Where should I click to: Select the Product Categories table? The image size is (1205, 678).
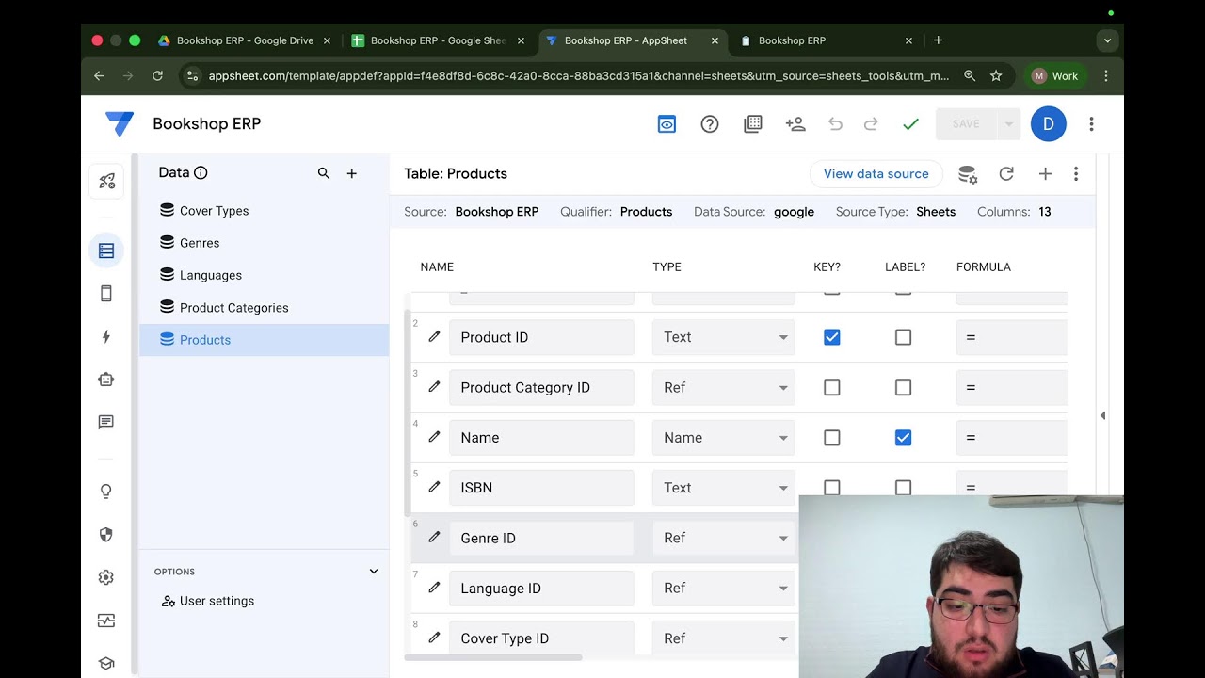click(x=264, y=308)
